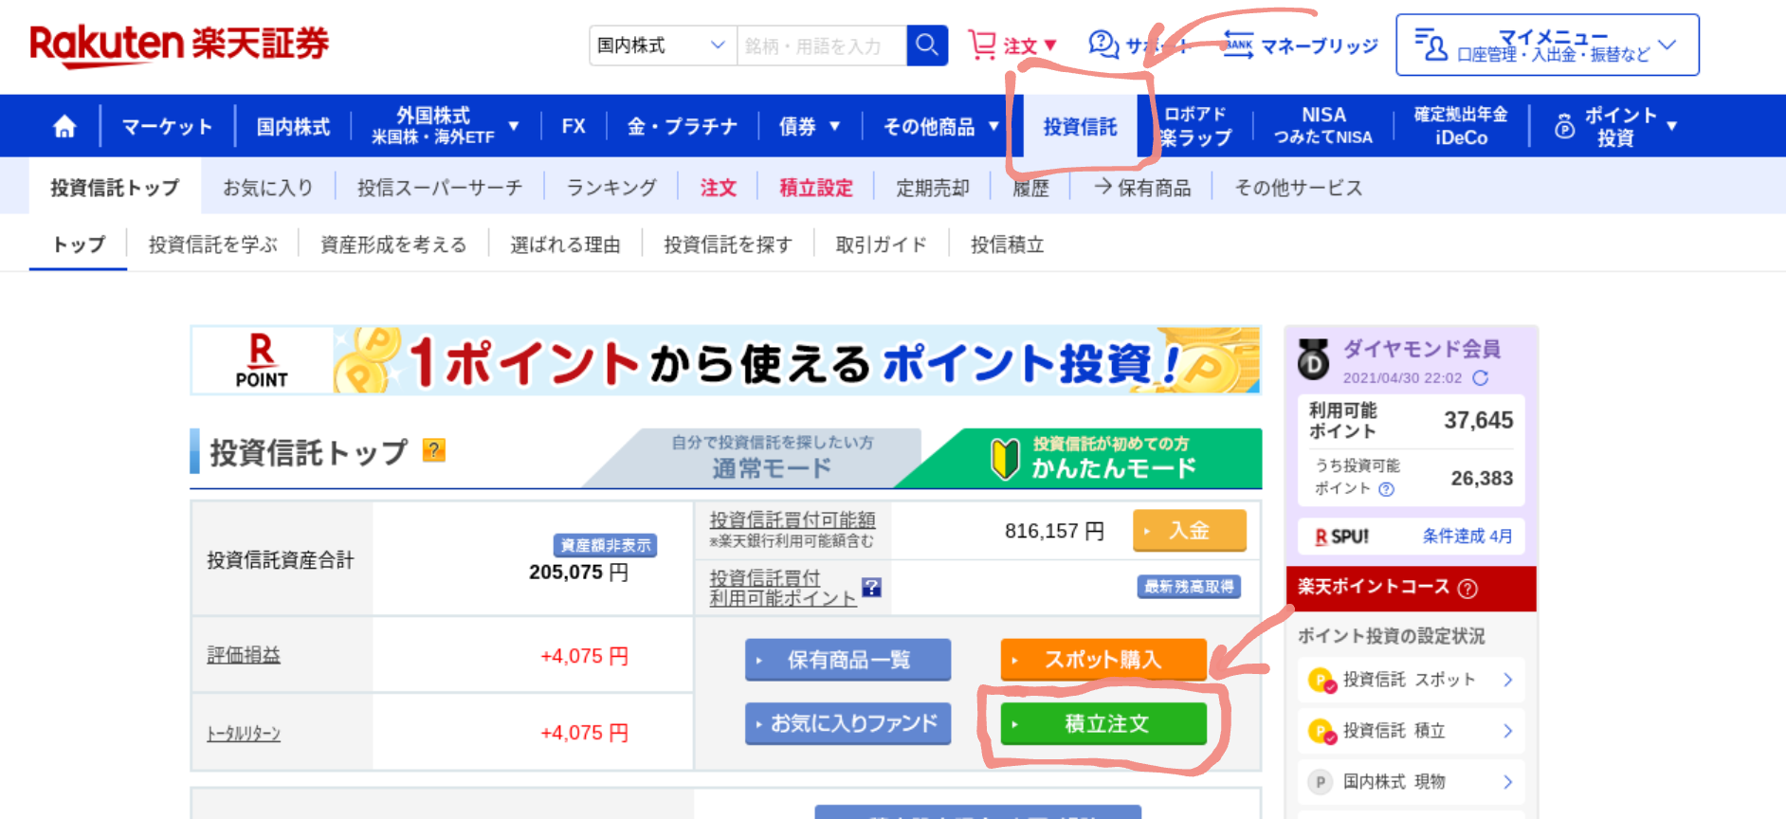The height and width of the screenshot is (819, 1786).
Task: Open the 定期売却 sub-tab
Action: point(933,188)
